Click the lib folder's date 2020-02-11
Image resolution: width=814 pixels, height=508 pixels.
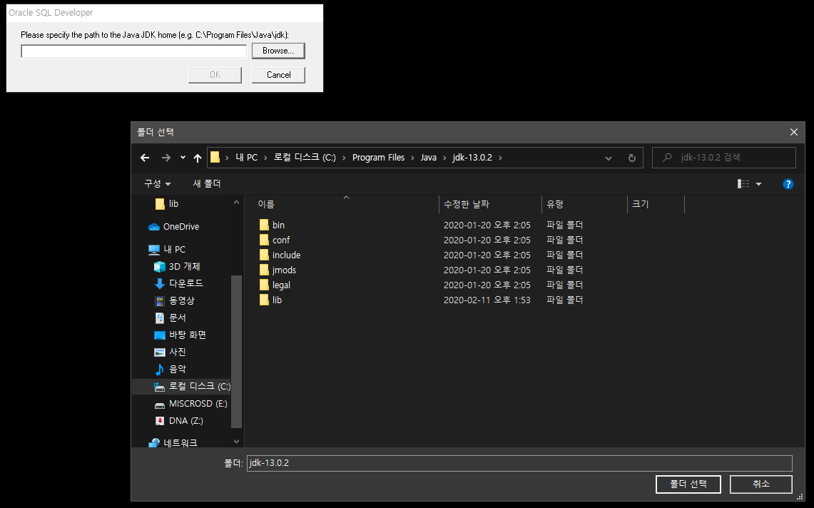coord(487,300)
